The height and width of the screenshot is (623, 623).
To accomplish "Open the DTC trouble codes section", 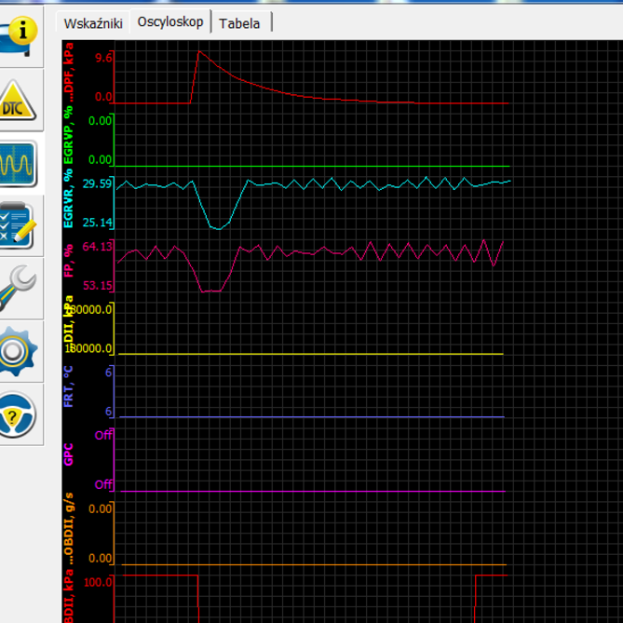I will [17, 101].
